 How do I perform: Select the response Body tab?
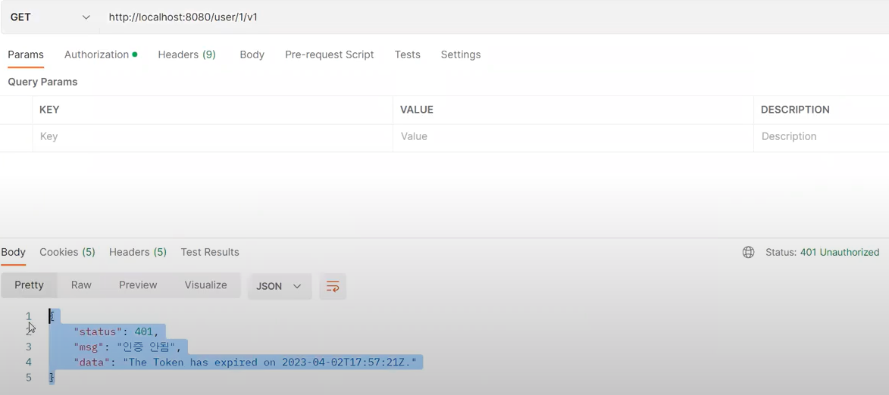(13, 253)
